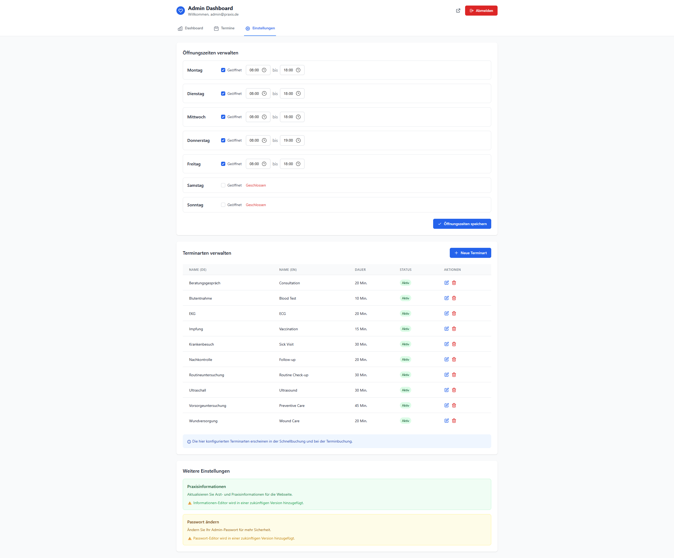The image size is (674, 558).
Task: Switch to the Termine tab
Action: [x=224, y=28]
